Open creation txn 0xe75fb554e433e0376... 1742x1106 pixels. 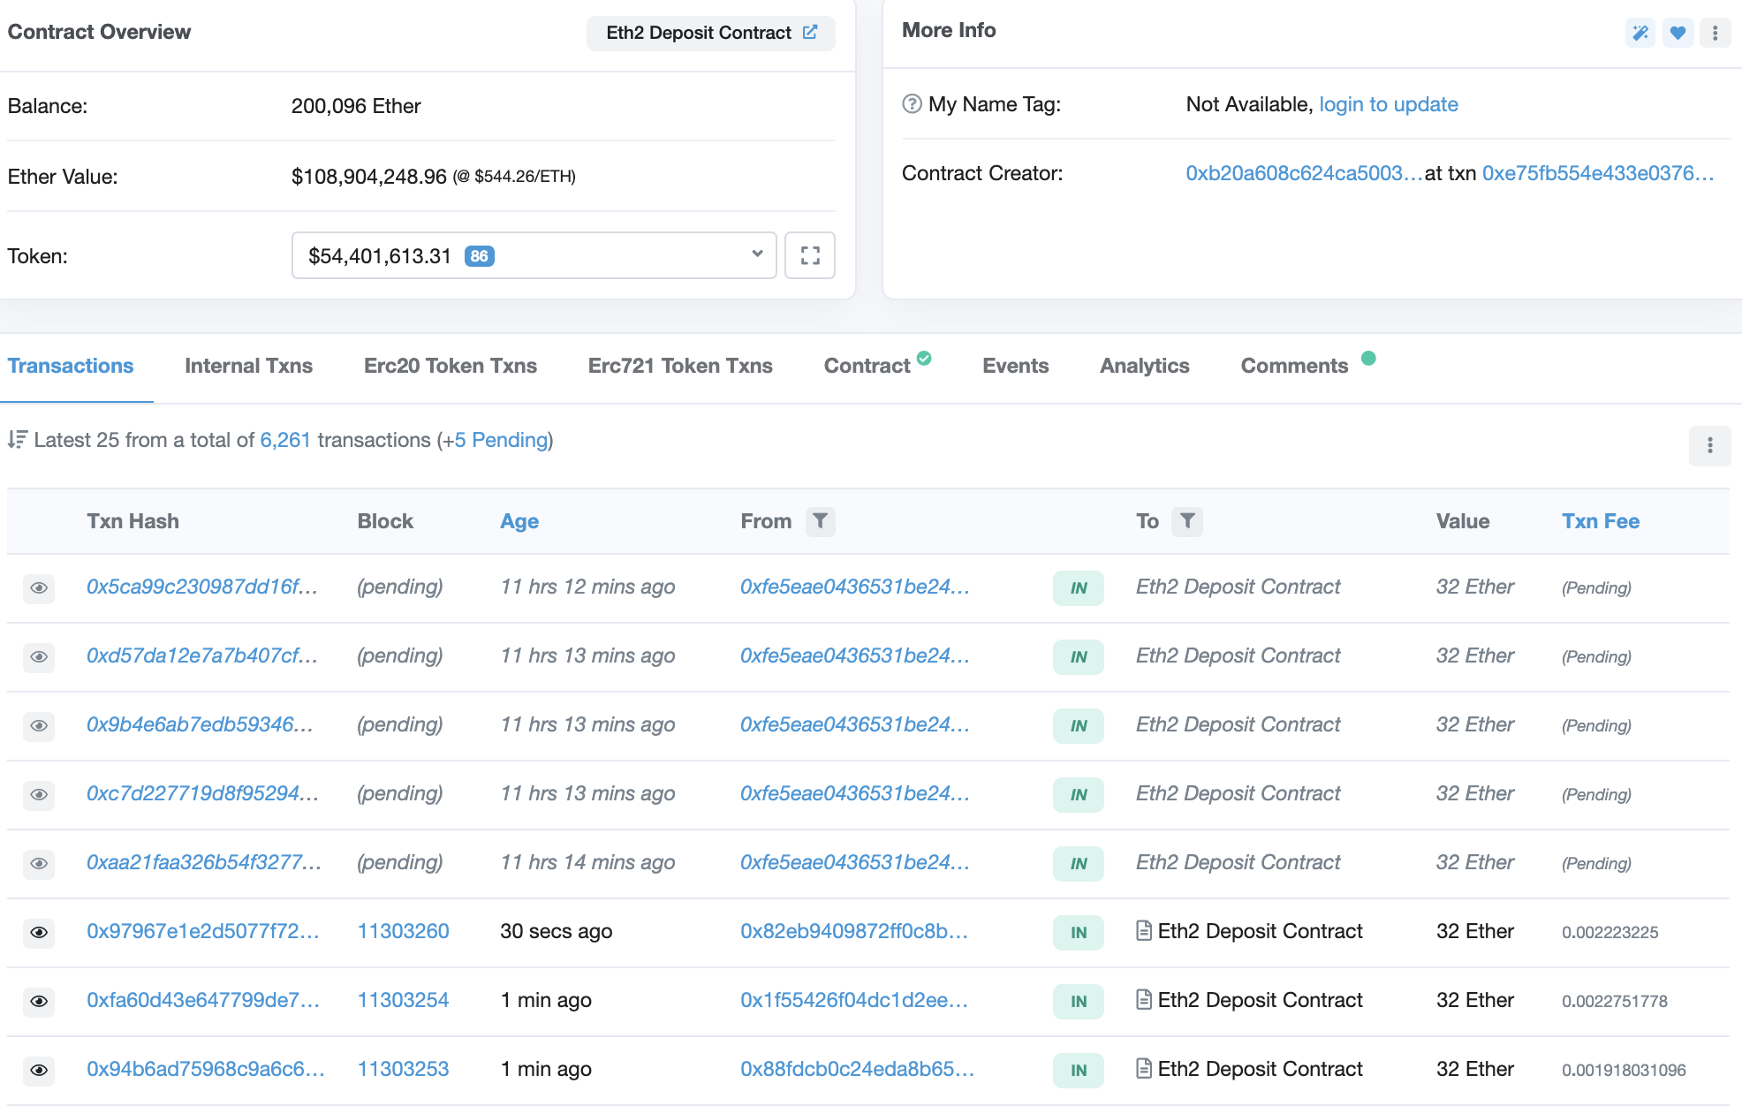(1598, 173)
